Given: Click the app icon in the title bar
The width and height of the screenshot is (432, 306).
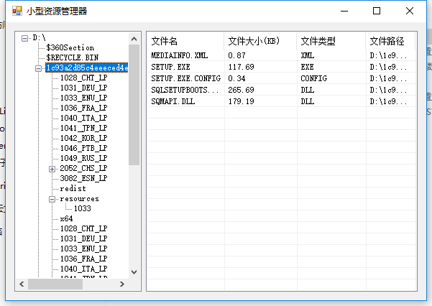Looking at the screenshot, I should [x=17, y=11].
